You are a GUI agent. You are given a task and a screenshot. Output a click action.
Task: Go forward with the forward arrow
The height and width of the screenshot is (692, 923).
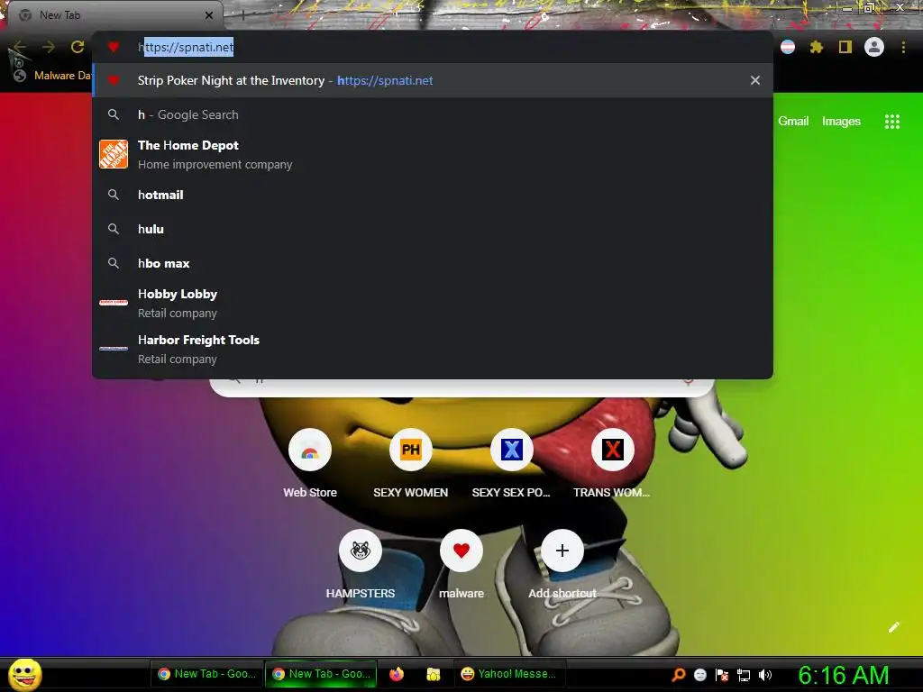point(49,47)
